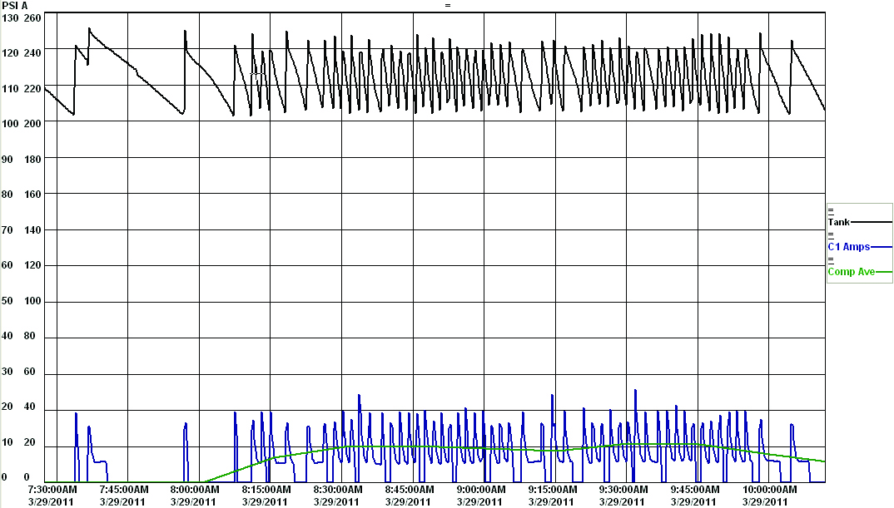Click the 70 140 y-axis label

[x=22, y=230]
